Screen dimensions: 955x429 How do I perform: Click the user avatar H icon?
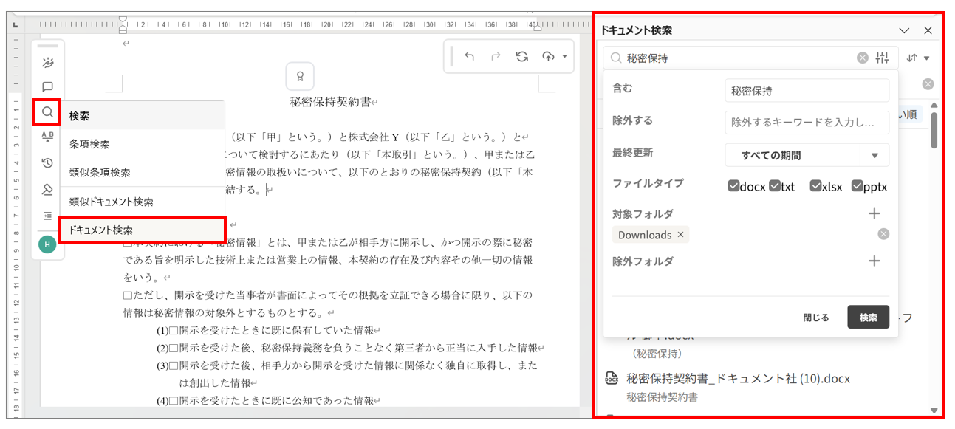(47, 244)
